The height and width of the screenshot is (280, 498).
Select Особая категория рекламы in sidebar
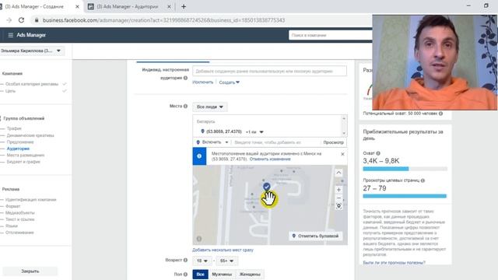tap(32, 84)
